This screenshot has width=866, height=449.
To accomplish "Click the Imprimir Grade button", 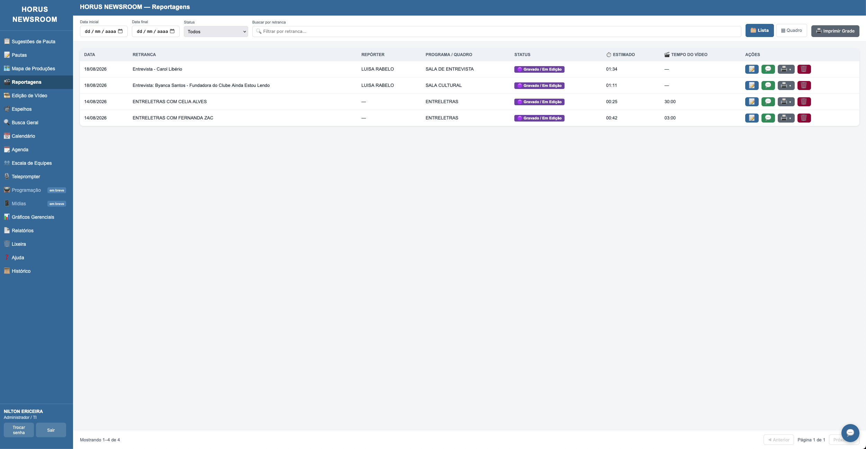I will [835, 31].
